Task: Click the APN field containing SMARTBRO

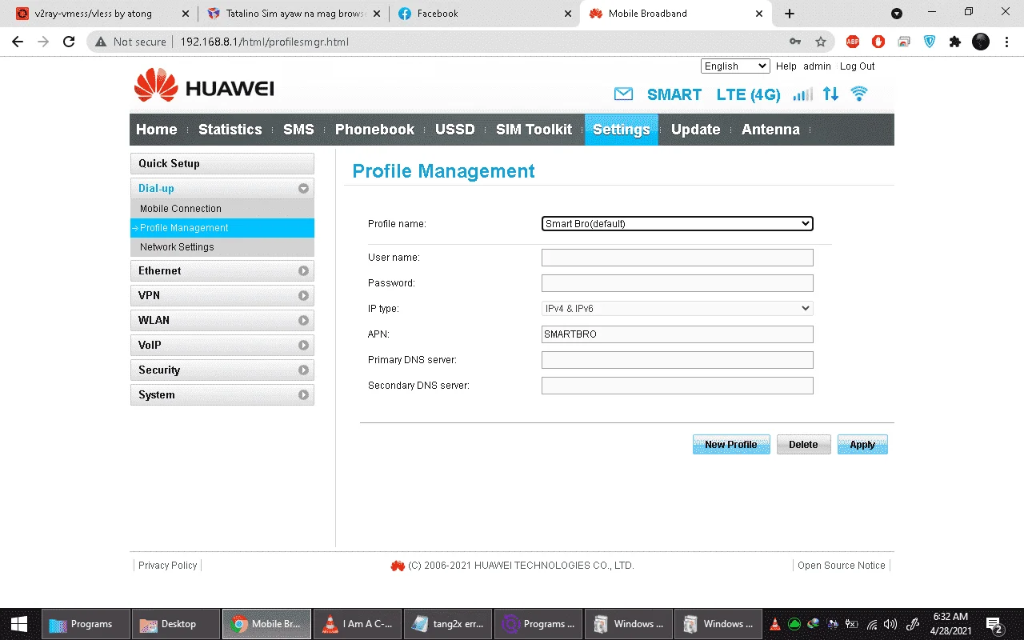Action: (677, 334)
